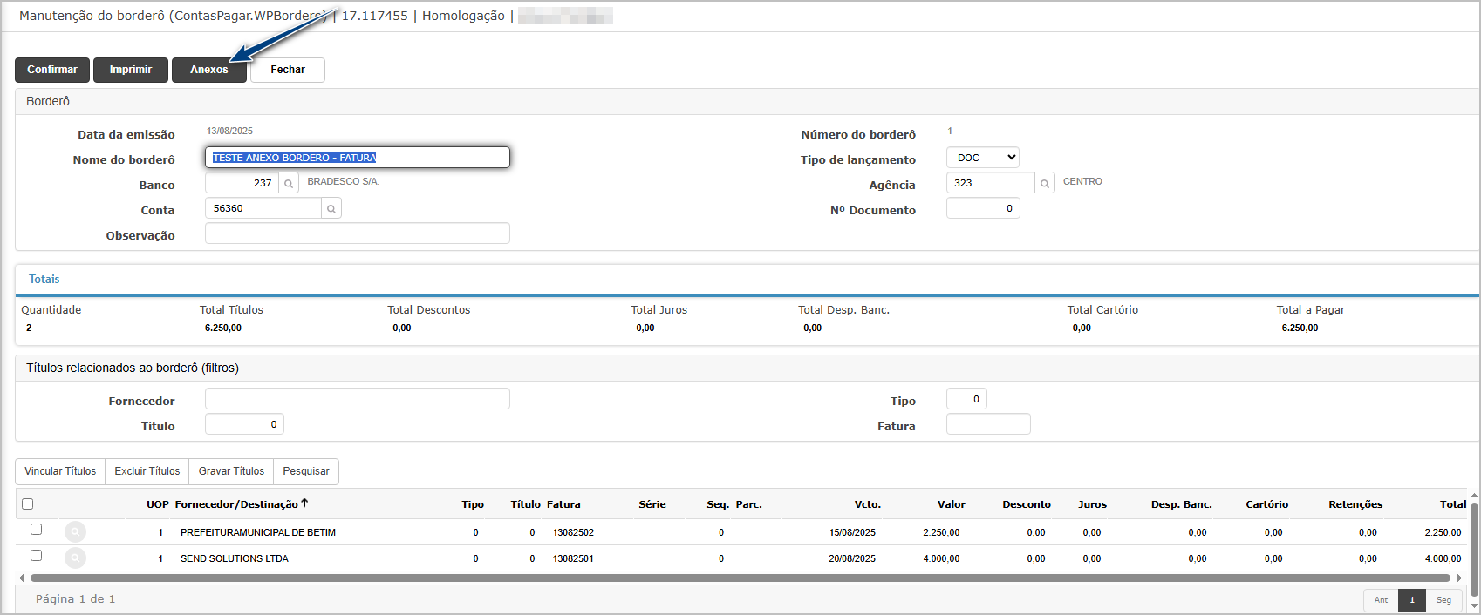Expand the Tipo de lançamento DOC dropdown

tap(983, 158)
